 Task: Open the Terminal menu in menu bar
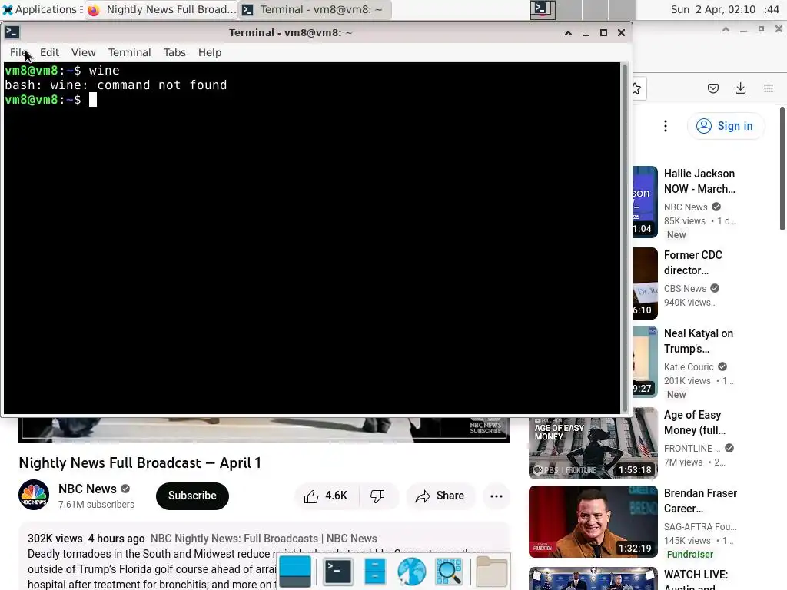(129, 52)
